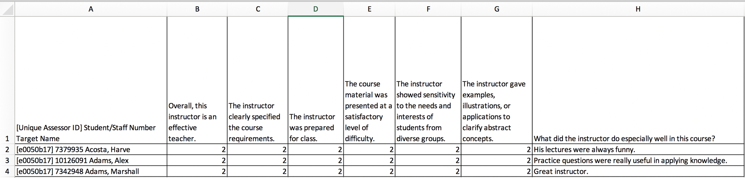
Task: Click the column D header
Action: (x=316, y=9)
